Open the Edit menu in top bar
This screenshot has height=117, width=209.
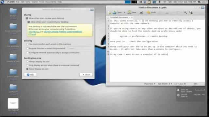click(23, 2)
